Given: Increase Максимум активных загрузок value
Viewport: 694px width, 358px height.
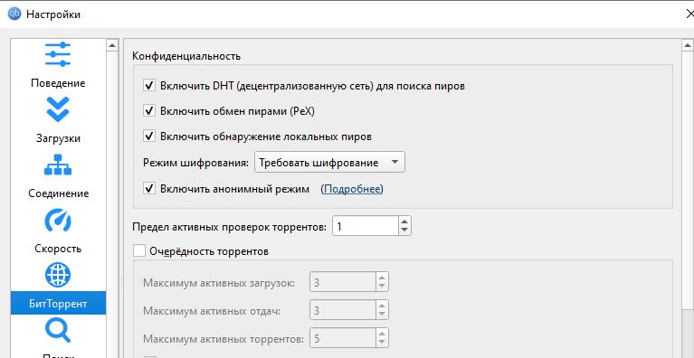Looking at the screenshot, I should pyautogui.click(x=382, y=278).
